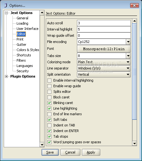
Task: Disable the Blinking caret checkbox
Action: point(49,103)
